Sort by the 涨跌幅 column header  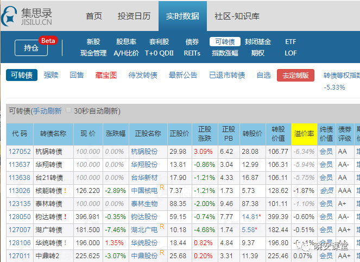point(116,134)
